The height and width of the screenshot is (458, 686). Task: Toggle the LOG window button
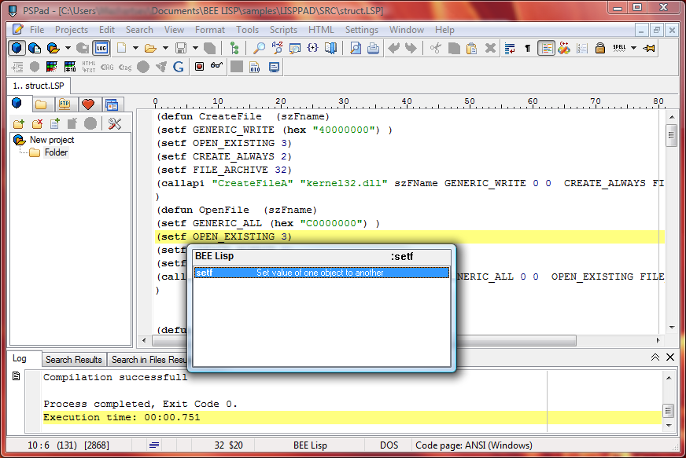(x=101, y=48)
